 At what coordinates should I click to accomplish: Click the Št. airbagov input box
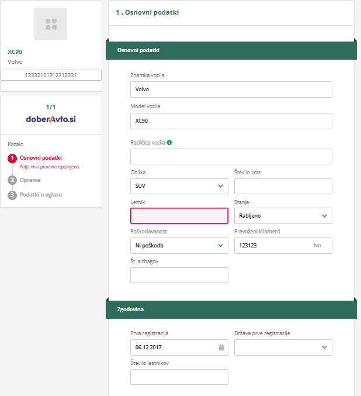click(x=179, y=276)
